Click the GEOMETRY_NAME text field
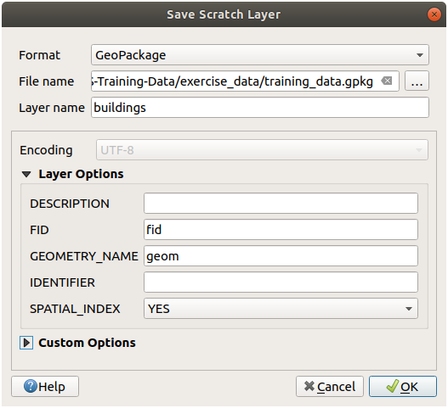 pyautogui.click(x=281, y=256)
